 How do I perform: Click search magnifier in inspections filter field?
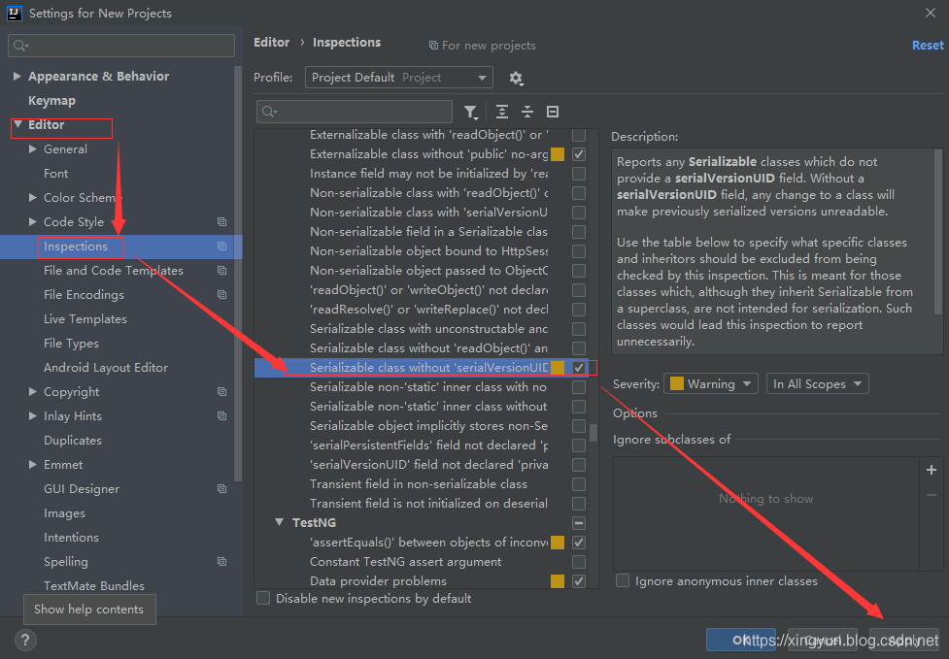(x=269, y=112)
